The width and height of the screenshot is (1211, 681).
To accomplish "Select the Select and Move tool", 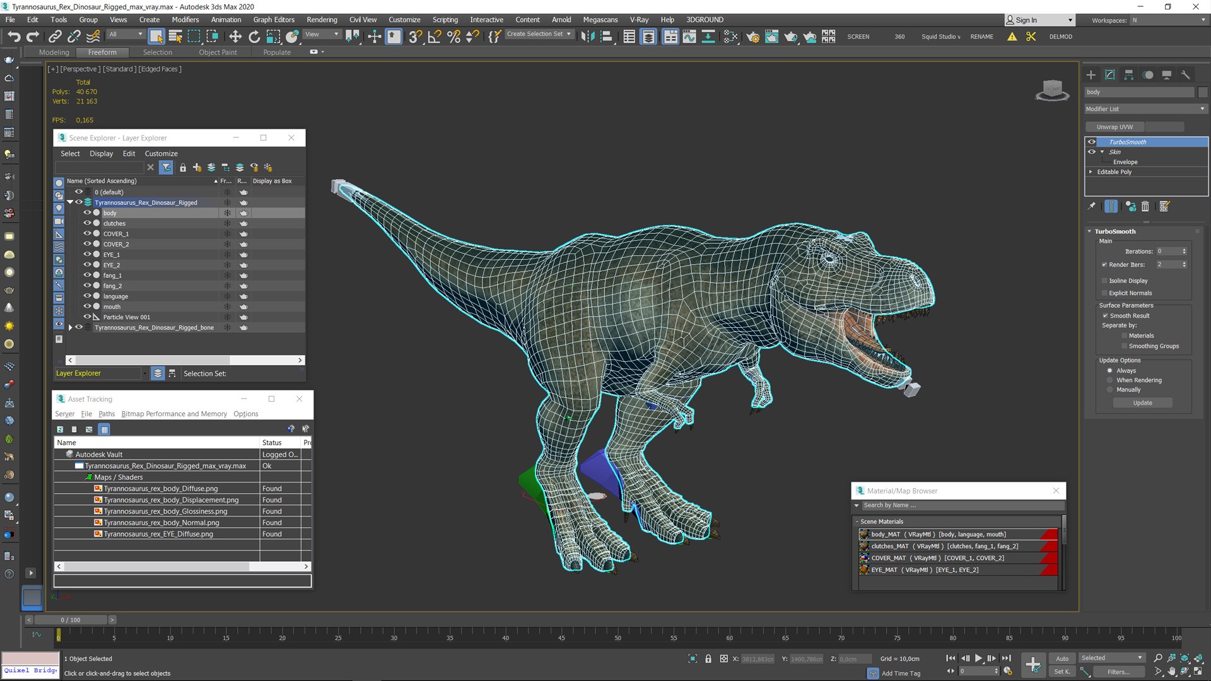I will point(235,37).
